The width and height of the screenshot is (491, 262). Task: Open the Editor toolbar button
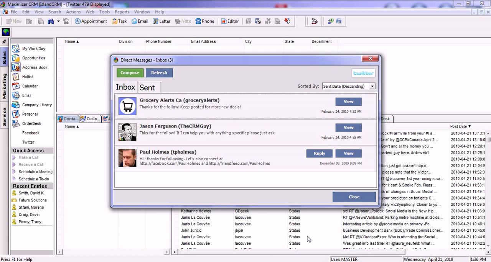pos(230,21)
